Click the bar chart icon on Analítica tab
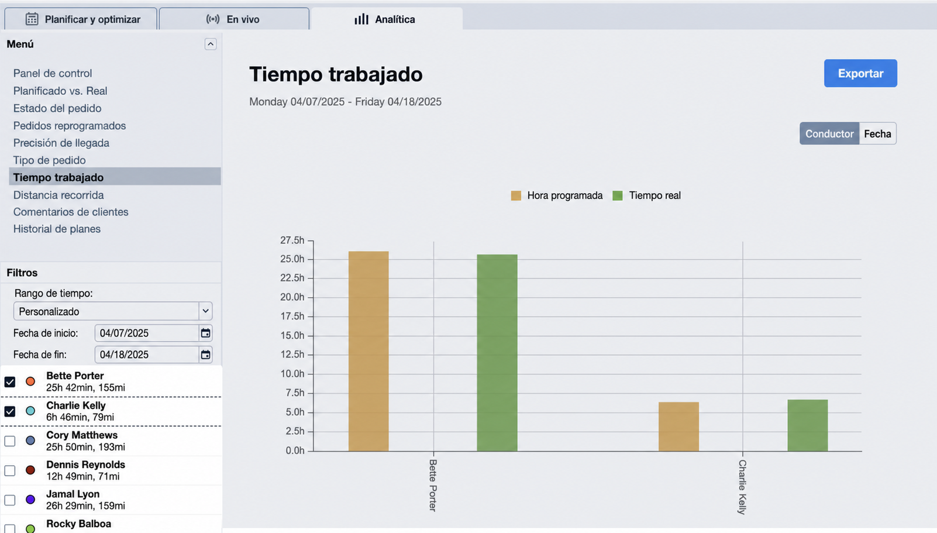This screenshot has height=533, width=937. pyautogui.click(x=361, y=19)
